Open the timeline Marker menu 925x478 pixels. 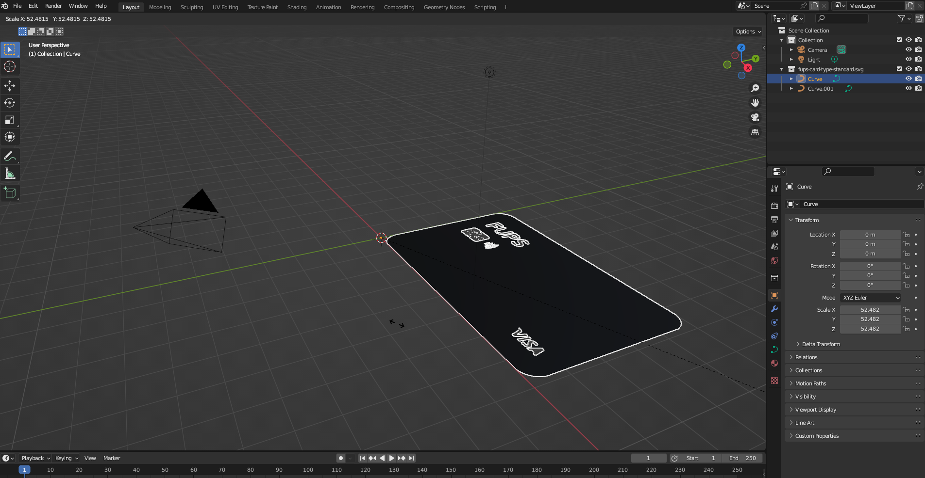[112, 458]
